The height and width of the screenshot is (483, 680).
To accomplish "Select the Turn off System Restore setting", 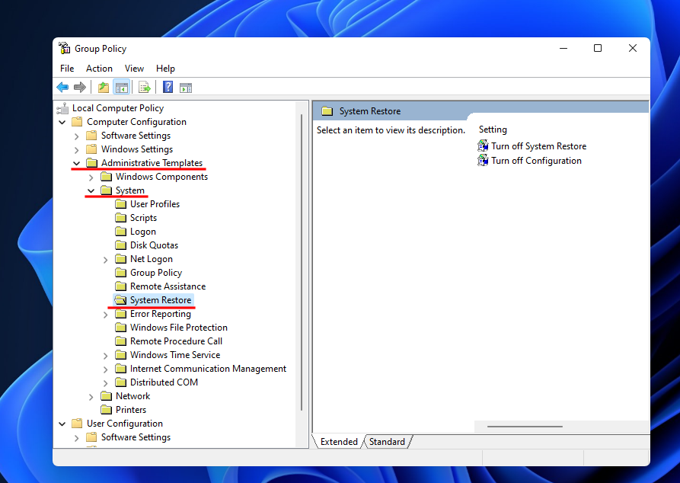I will click(x=538, y=146).
